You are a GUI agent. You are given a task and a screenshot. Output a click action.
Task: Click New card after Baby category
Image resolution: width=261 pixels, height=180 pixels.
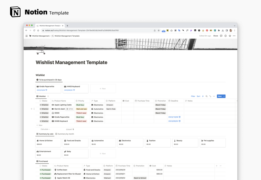pos(103,154)
